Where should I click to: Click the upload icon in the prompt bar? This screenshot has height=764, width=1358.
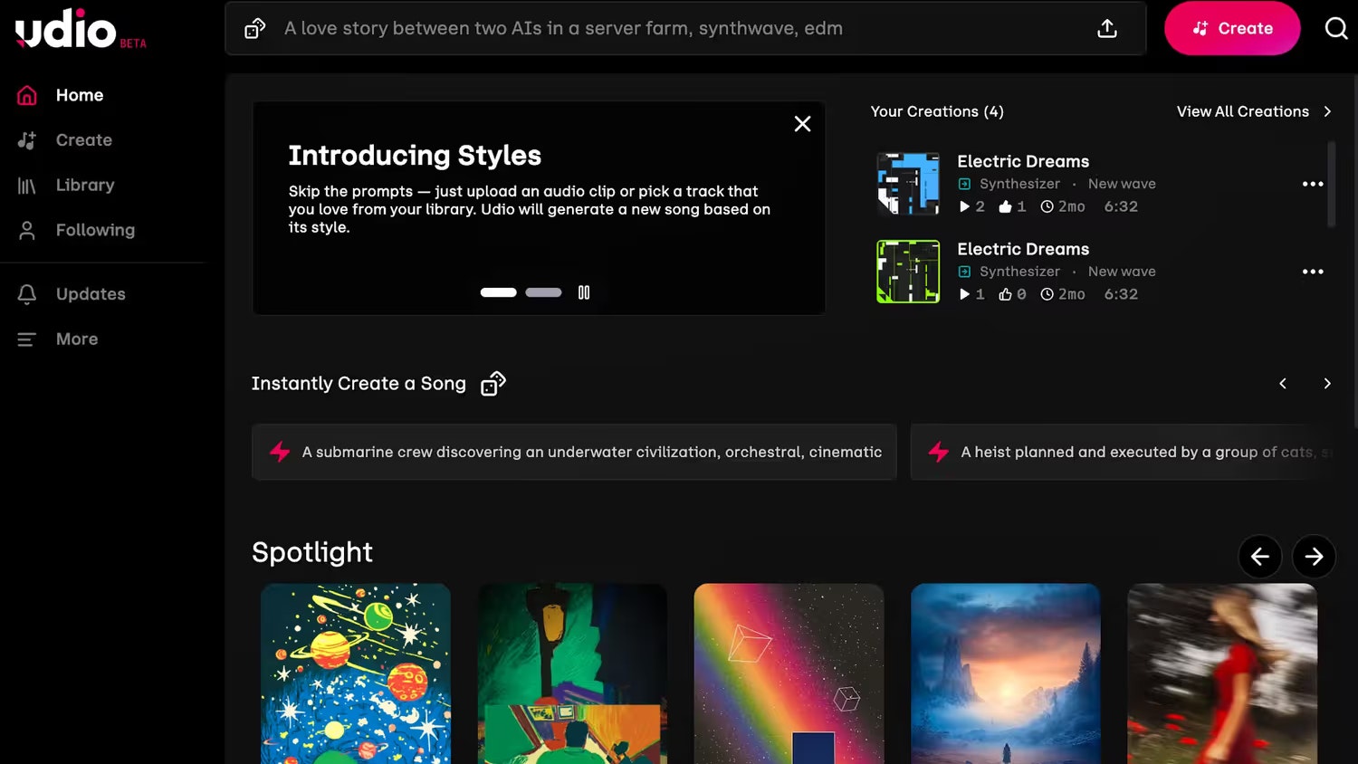1106,29
